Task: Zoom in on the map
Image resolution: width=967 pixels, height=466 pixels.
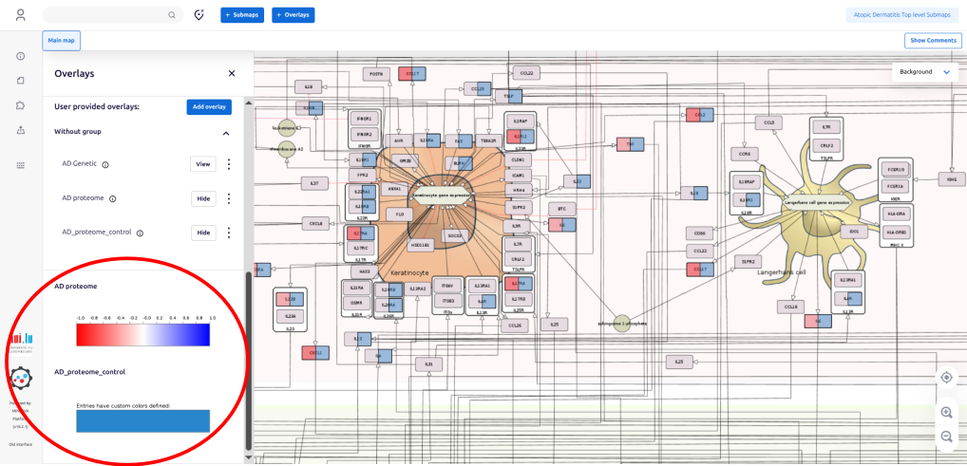Action: coord(946,413)
